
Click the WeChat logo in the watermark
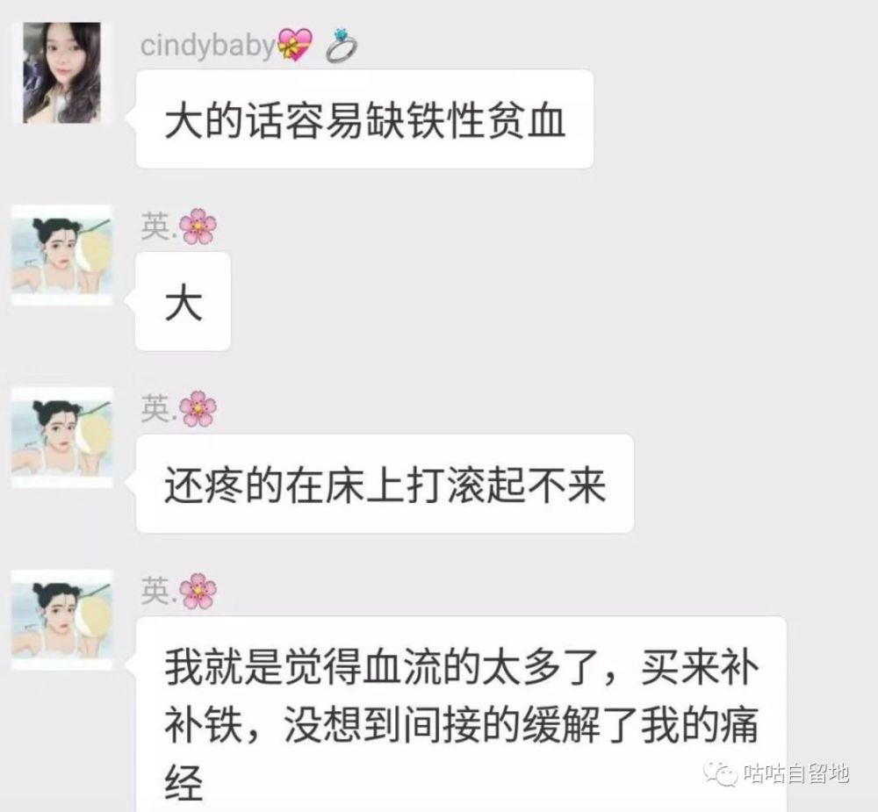(721, 773)
